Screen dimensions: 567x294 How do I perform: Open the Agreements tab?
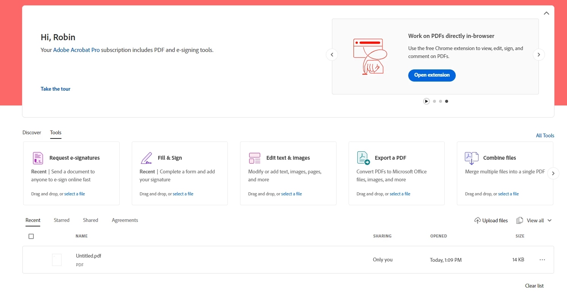point(125,220)
